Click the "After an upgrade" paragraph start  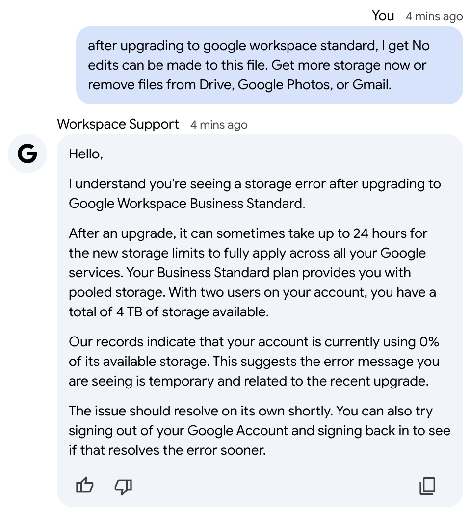click(120, 233)
